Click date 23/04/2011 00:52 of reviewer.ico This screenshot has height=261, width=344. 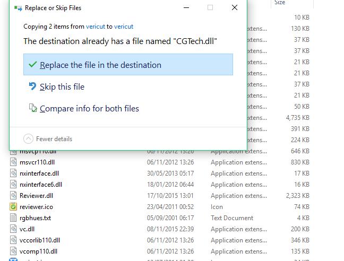(x=170, y=207)
